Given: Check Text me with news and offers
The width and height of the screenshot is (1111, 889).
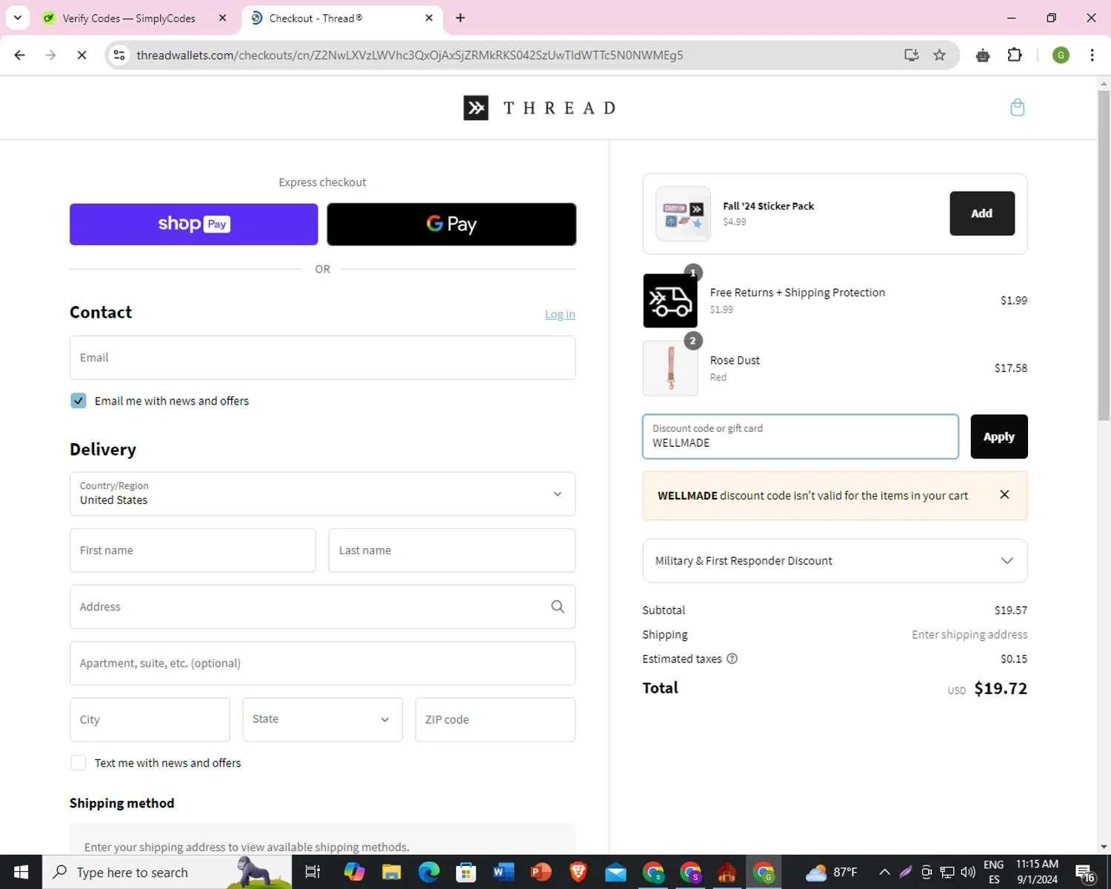Looking at the screenshot, I should 79,763.
